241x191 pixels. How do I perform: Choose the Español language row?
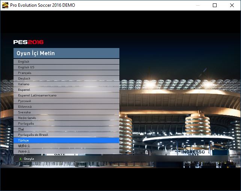(66, 90)
